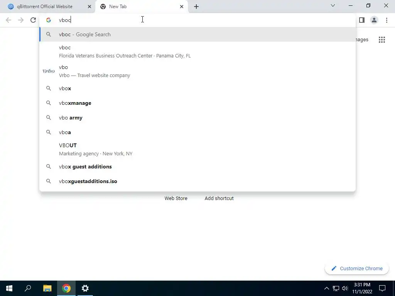Open the taskbar clock and date
Viewport: 395px width, 296px height.
pyautogui.click(x=362, y=288)
